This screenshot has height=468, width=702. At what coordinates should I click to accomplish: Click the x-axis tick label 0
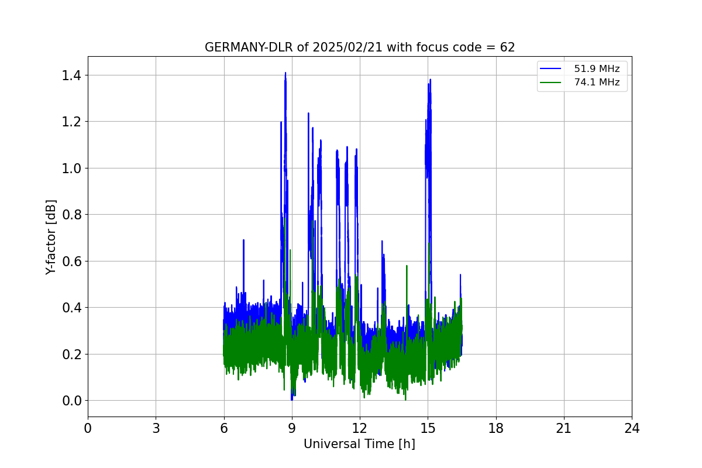88,428
